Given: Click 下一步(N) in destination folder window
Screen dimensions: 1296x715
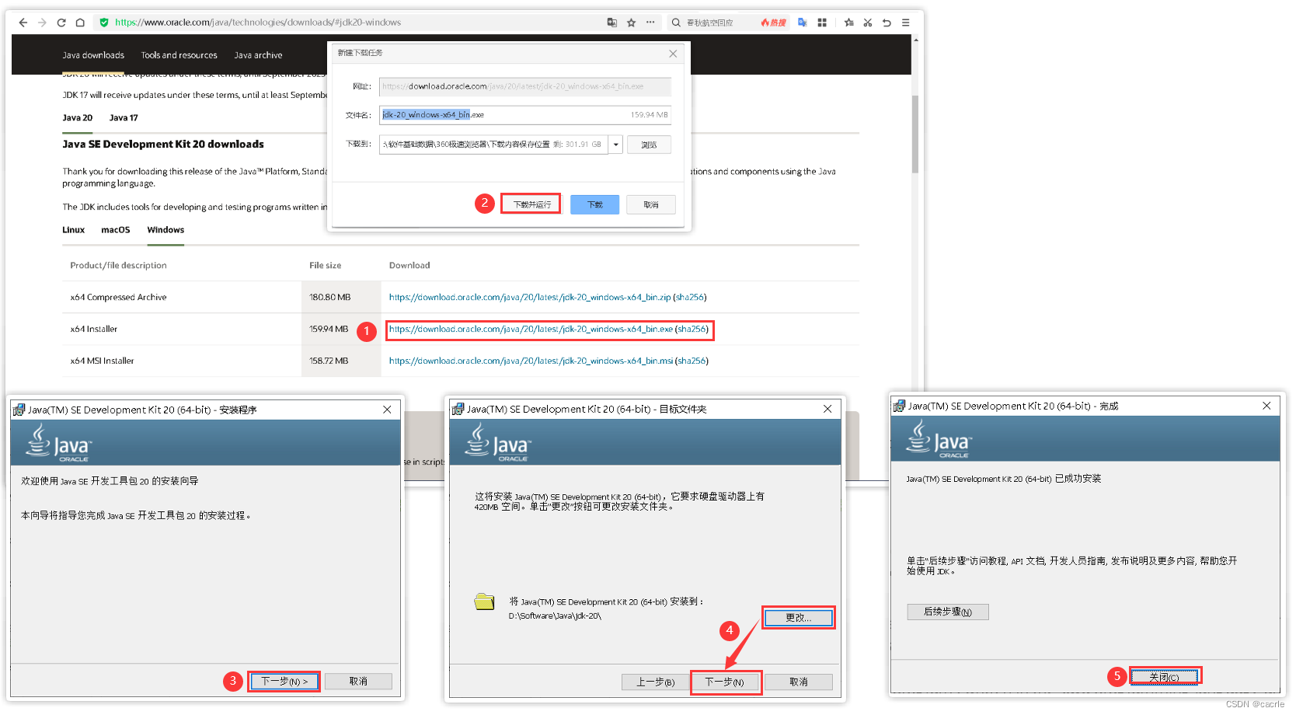Looking at the screenshot, I should tap(724, 682).
